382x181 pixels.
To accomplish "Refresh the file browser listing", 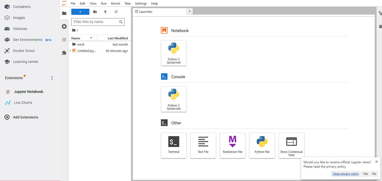I will coord(116,12).
